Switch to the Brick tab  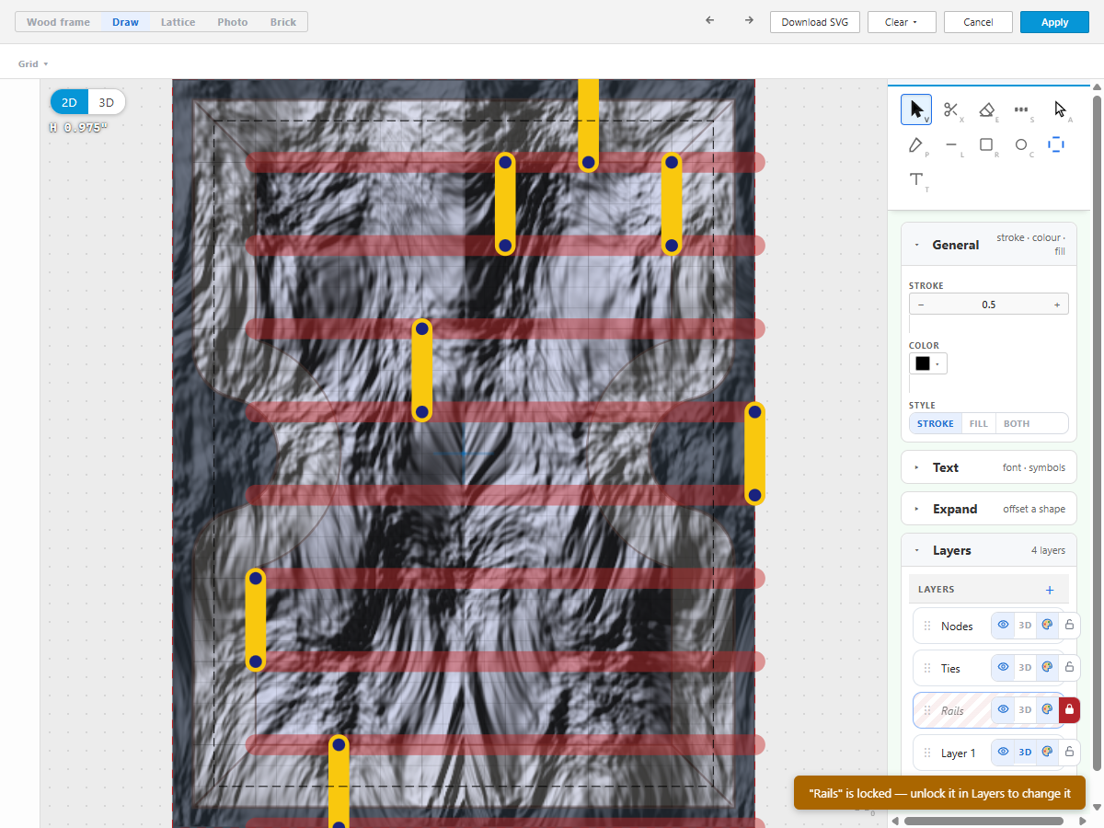283,22
